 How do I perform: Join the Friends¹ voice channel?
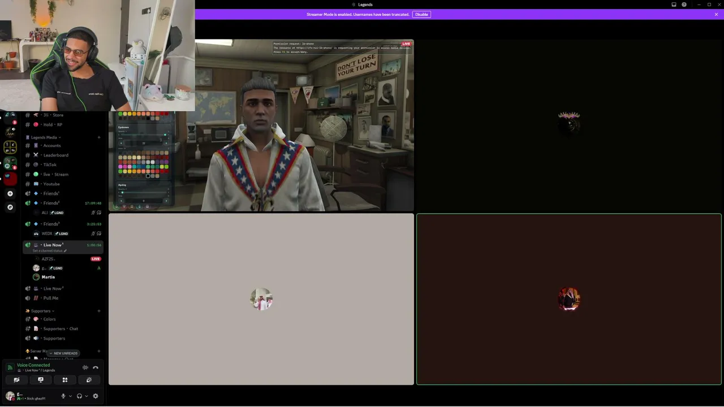(62, 193)
